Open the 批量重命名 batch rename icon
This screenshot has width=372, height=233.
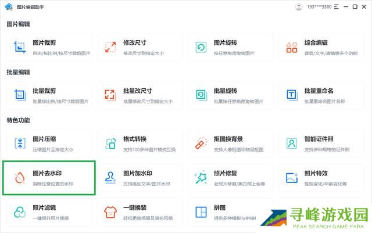pos(291,95)
